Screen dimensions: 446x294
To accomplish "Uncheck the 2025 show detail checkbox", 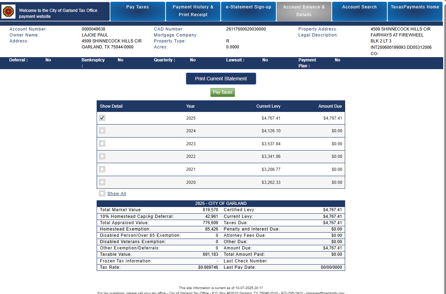I will click(x=102, y=118).
